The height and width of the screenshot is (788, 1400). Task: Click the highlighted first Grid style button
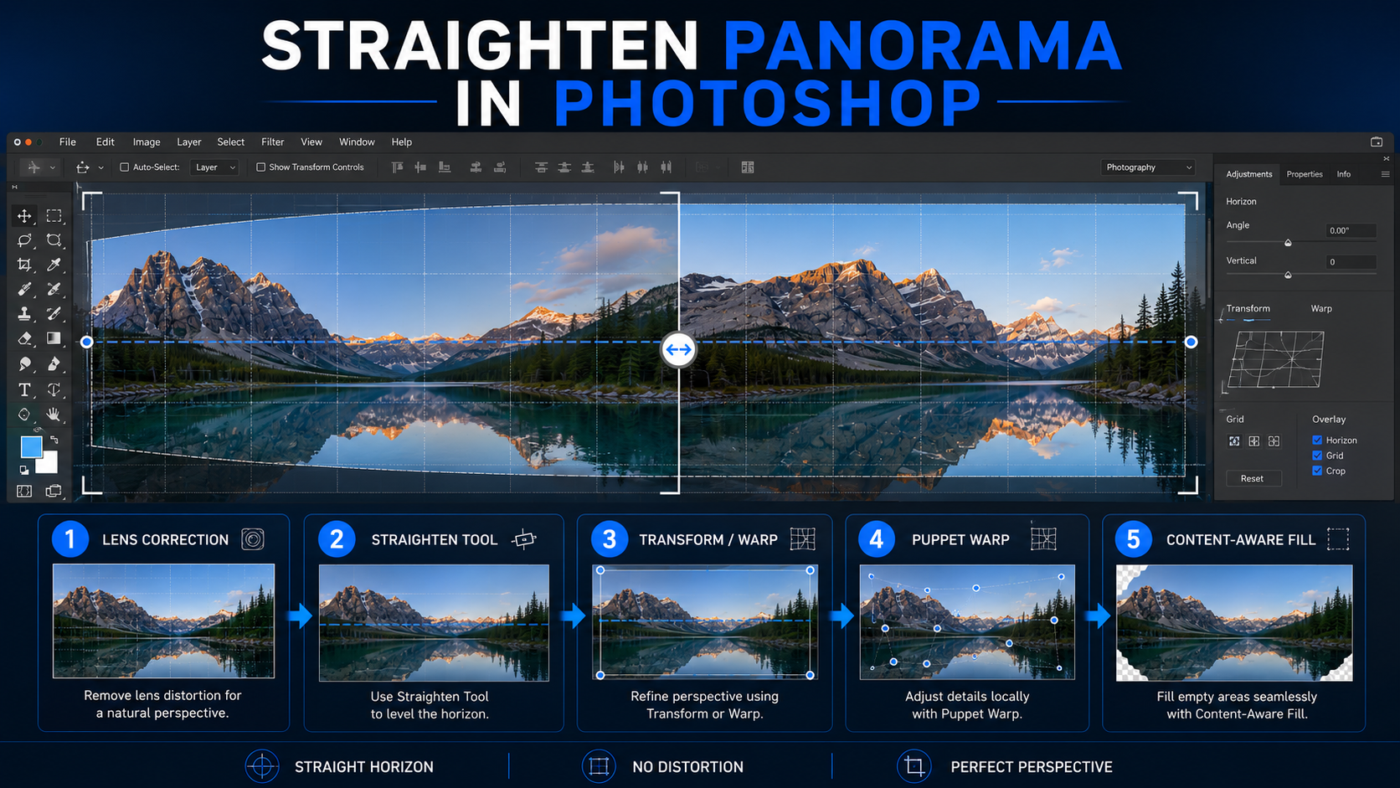tap(1234, 441)
